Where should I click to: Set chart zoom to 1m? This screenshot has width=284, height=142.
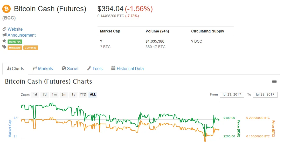pos(54,94)
